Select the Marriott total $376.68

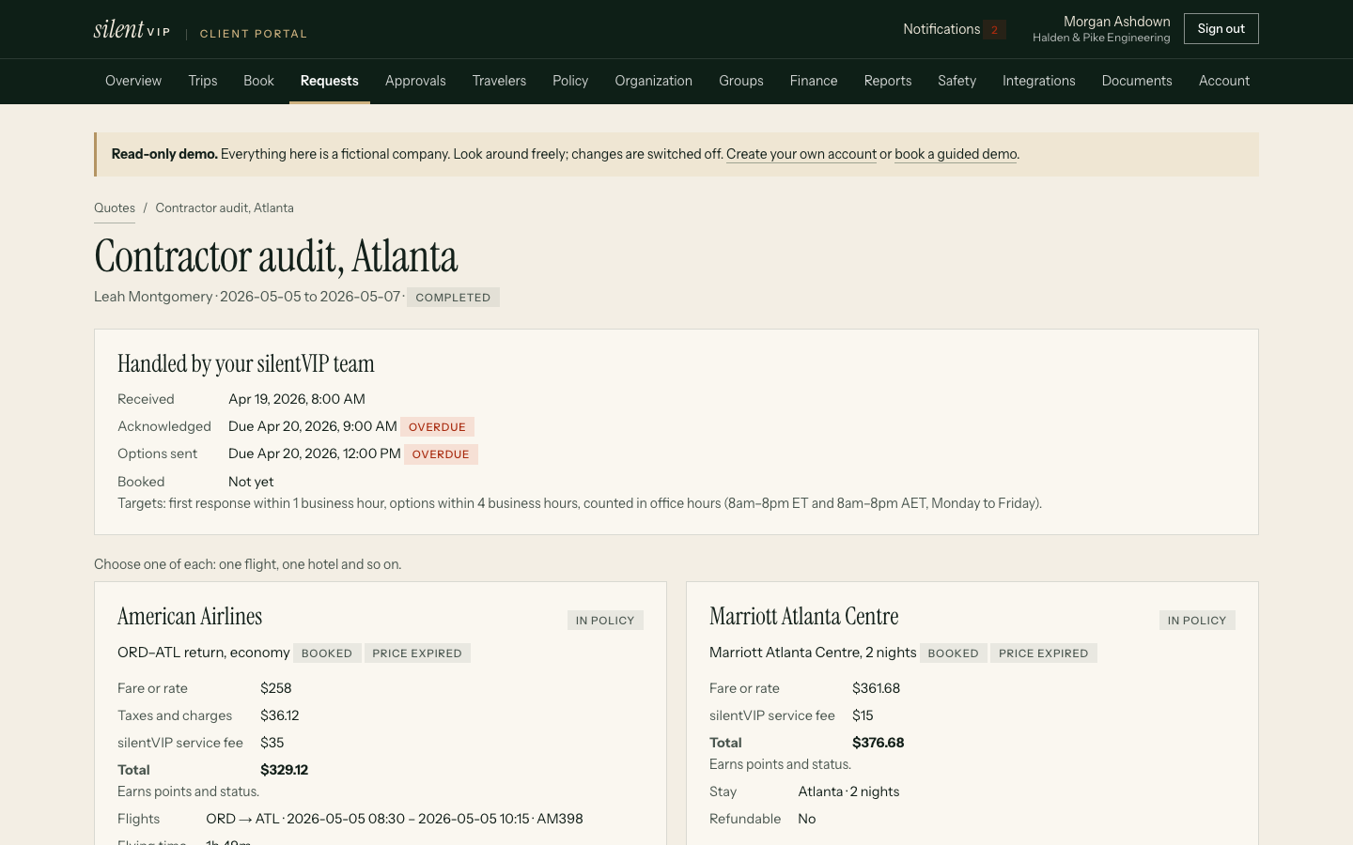(879, 743)
